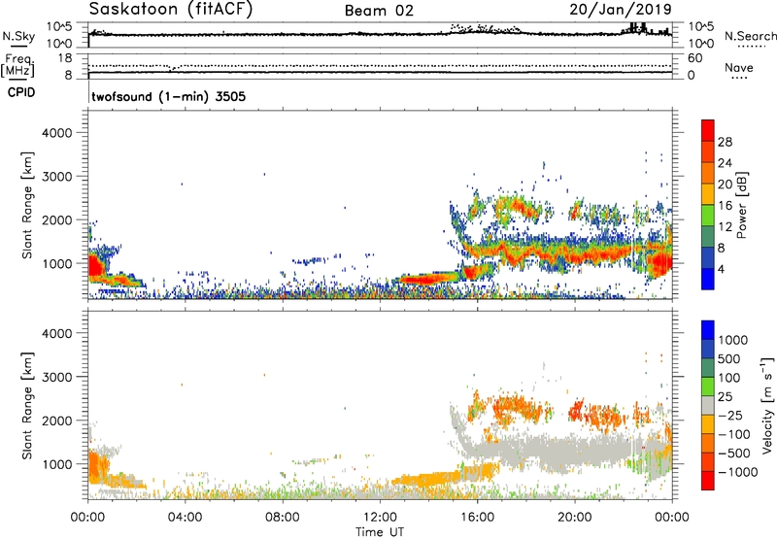This screenshot has width=777, height=538.
Task: Pick Velocity color bar segment between 500 and 1000
Action: (x=708, y=349)
